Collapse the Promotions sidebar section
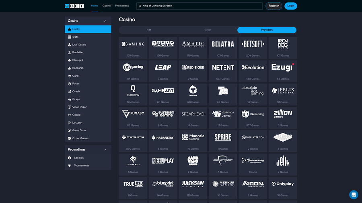This screenshot has height=203, width=362. 105,150
